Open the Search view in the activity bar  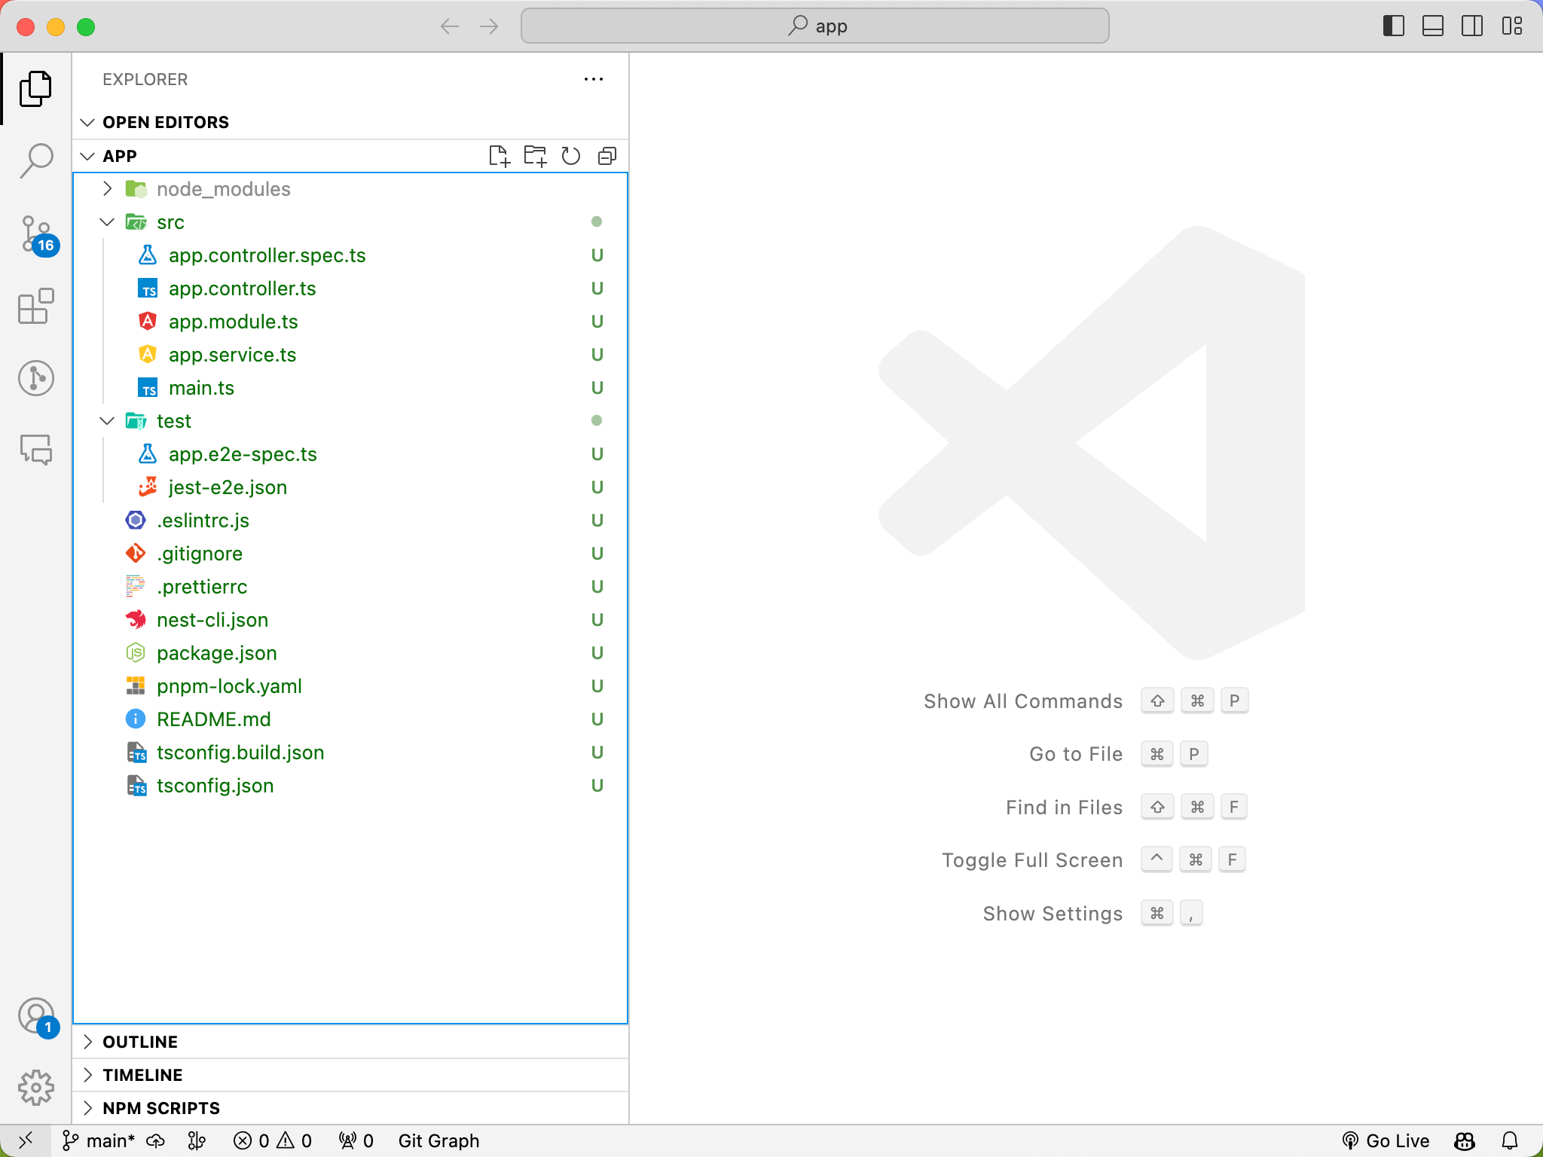(35, 160)
